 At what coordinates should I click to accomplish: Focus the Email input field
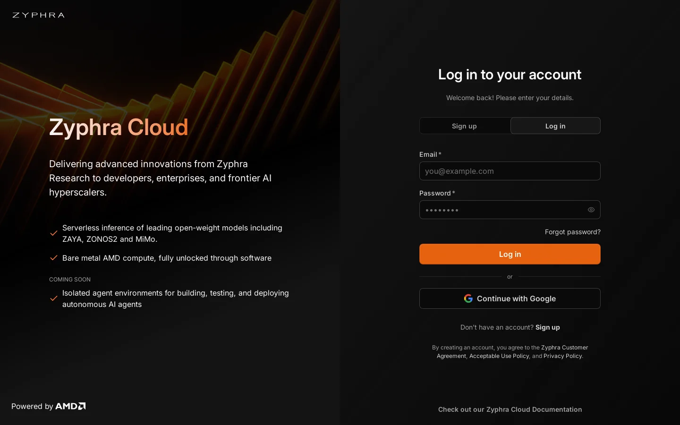[x=510, y=171]
